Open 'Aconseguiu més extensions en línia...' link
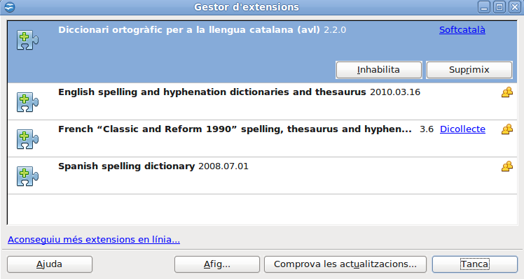 pyautogui.click(x=94, y=240)
